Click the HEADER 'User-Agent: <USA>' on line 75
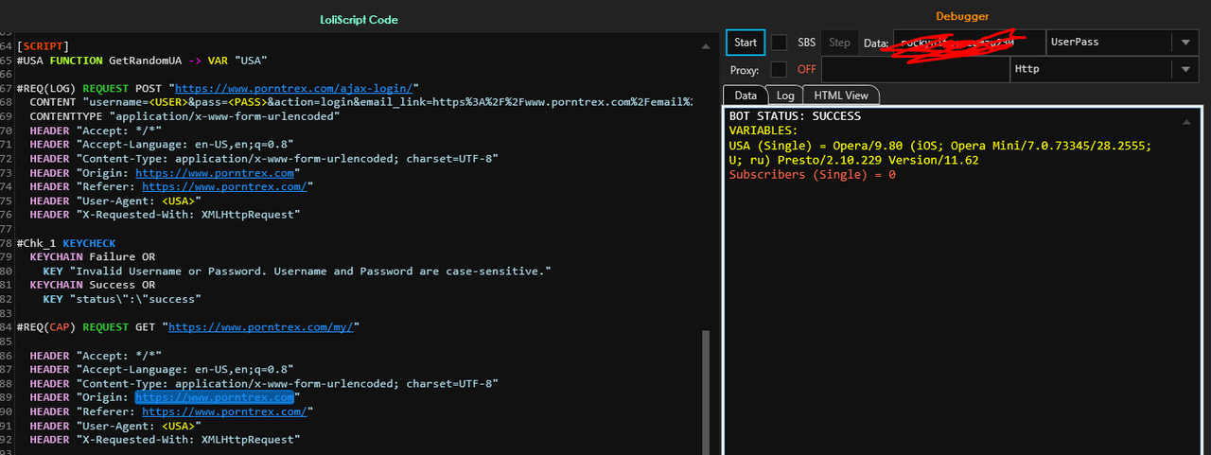 pos(115,201)
